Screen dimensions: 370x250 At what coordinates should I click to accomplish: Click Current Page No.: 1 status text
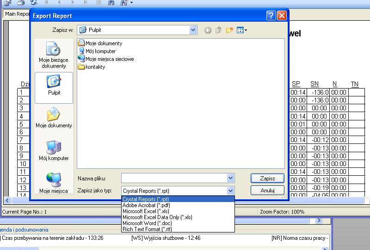click(25, 212)
